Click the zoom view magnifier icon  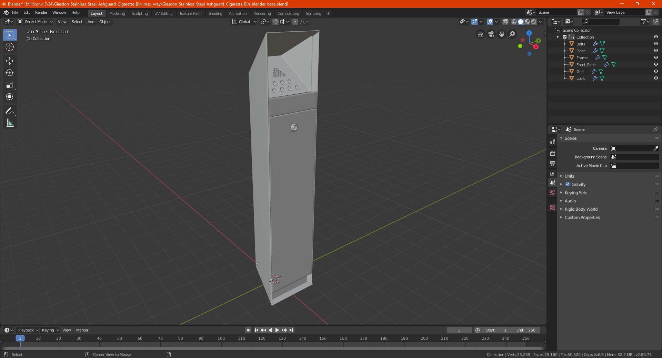tap(512, 34)
